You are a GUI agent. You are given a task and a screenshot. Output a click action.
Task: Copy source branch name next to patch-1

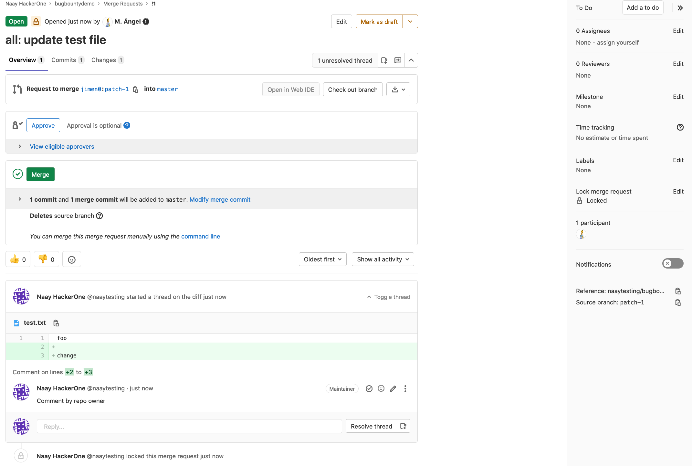[x=136, y=90]
